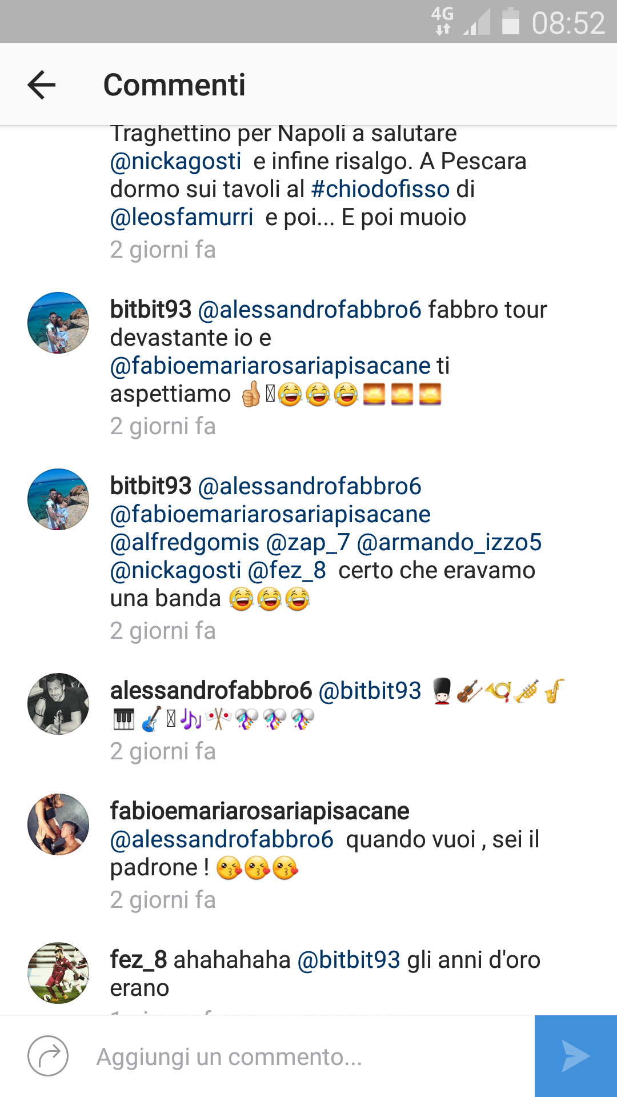
Task: Open the #chiodofisso hashtag
Action: 380,189
